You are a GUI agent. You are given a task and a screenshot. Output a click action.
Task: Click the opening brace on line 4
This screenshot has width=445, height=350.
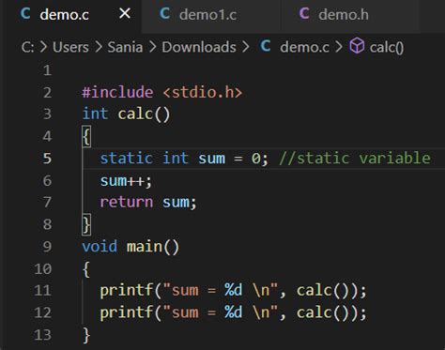86,136
